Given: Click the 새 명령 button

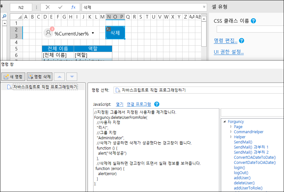Looking at the screenshot, I should [13, 77].
